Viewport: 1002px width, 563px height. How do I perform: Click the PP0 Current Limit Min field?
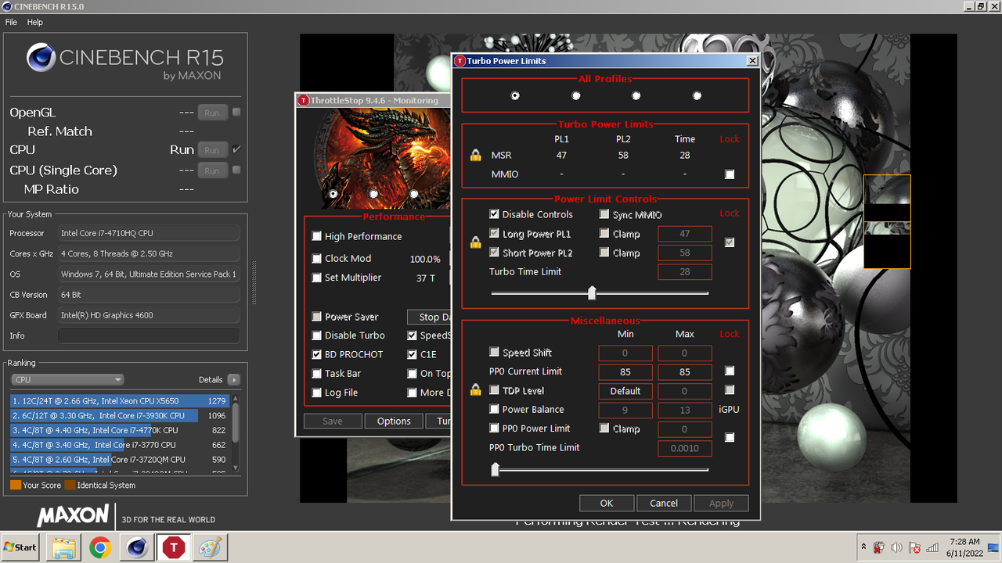[625, 371]
